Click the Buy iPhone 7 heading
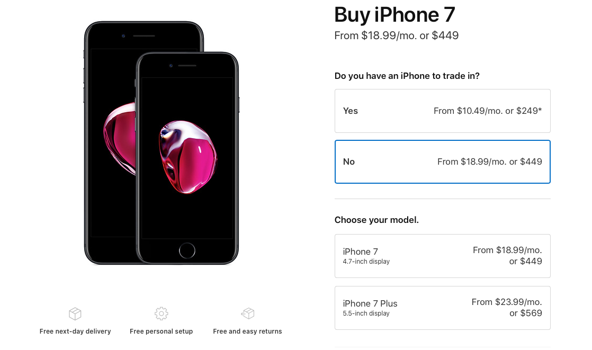592x350 pixels. (x=394, y=15)
